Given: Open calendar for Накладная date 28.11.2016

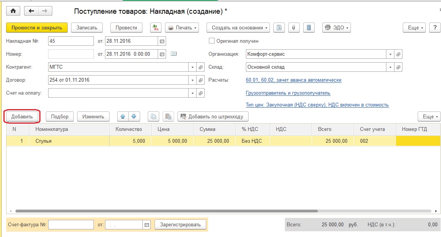Looking at the screenshot, I should (162, 41).
